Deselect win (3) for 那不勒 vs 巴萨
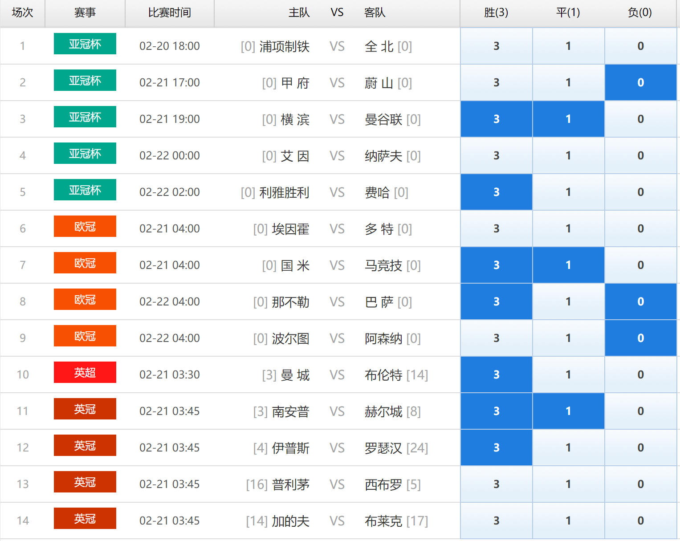The image size is (680, 541). point(497,301)
